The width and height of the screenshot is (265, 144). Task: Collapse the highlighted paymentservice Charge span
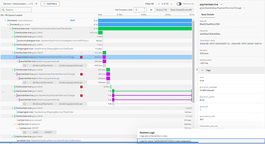tap(14, 57)
